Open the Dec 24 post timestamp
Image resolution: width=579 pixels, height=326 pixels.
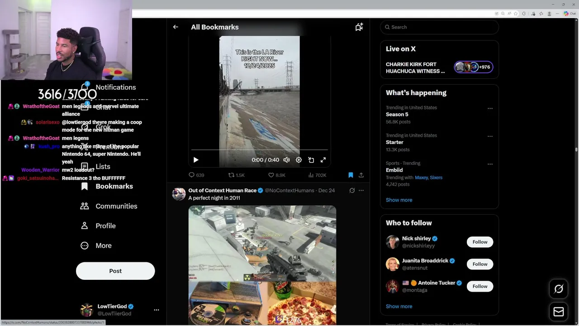tap(327, 191)
